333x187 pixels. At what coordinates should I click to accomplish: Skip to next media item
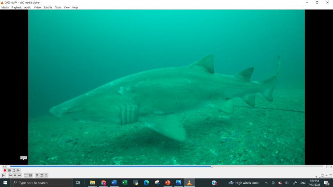point(19,175)
